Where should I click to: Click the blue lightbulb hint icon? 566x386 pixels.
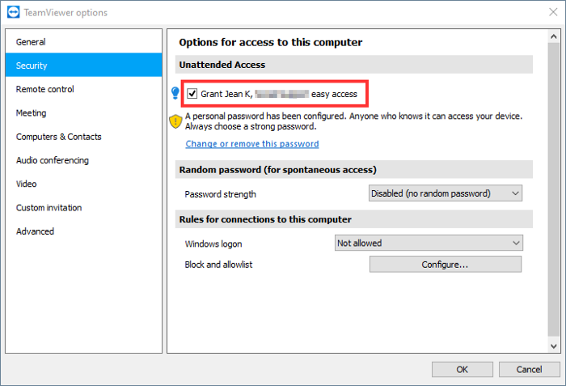(175, 93)
